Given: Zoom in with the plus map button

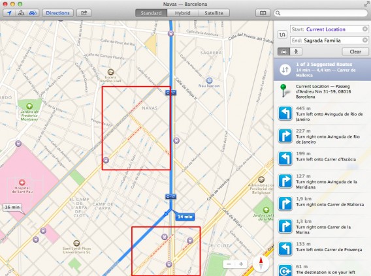Looking at the screenshot, I should (x=241, y=264).
